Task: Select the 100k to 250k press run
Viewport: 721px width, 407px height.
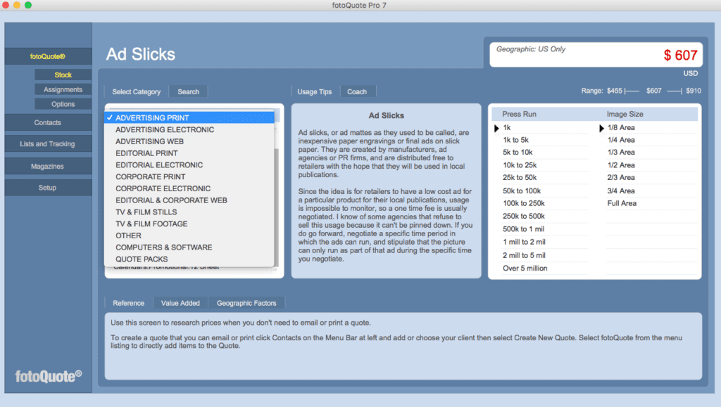Action: [524, 203]
